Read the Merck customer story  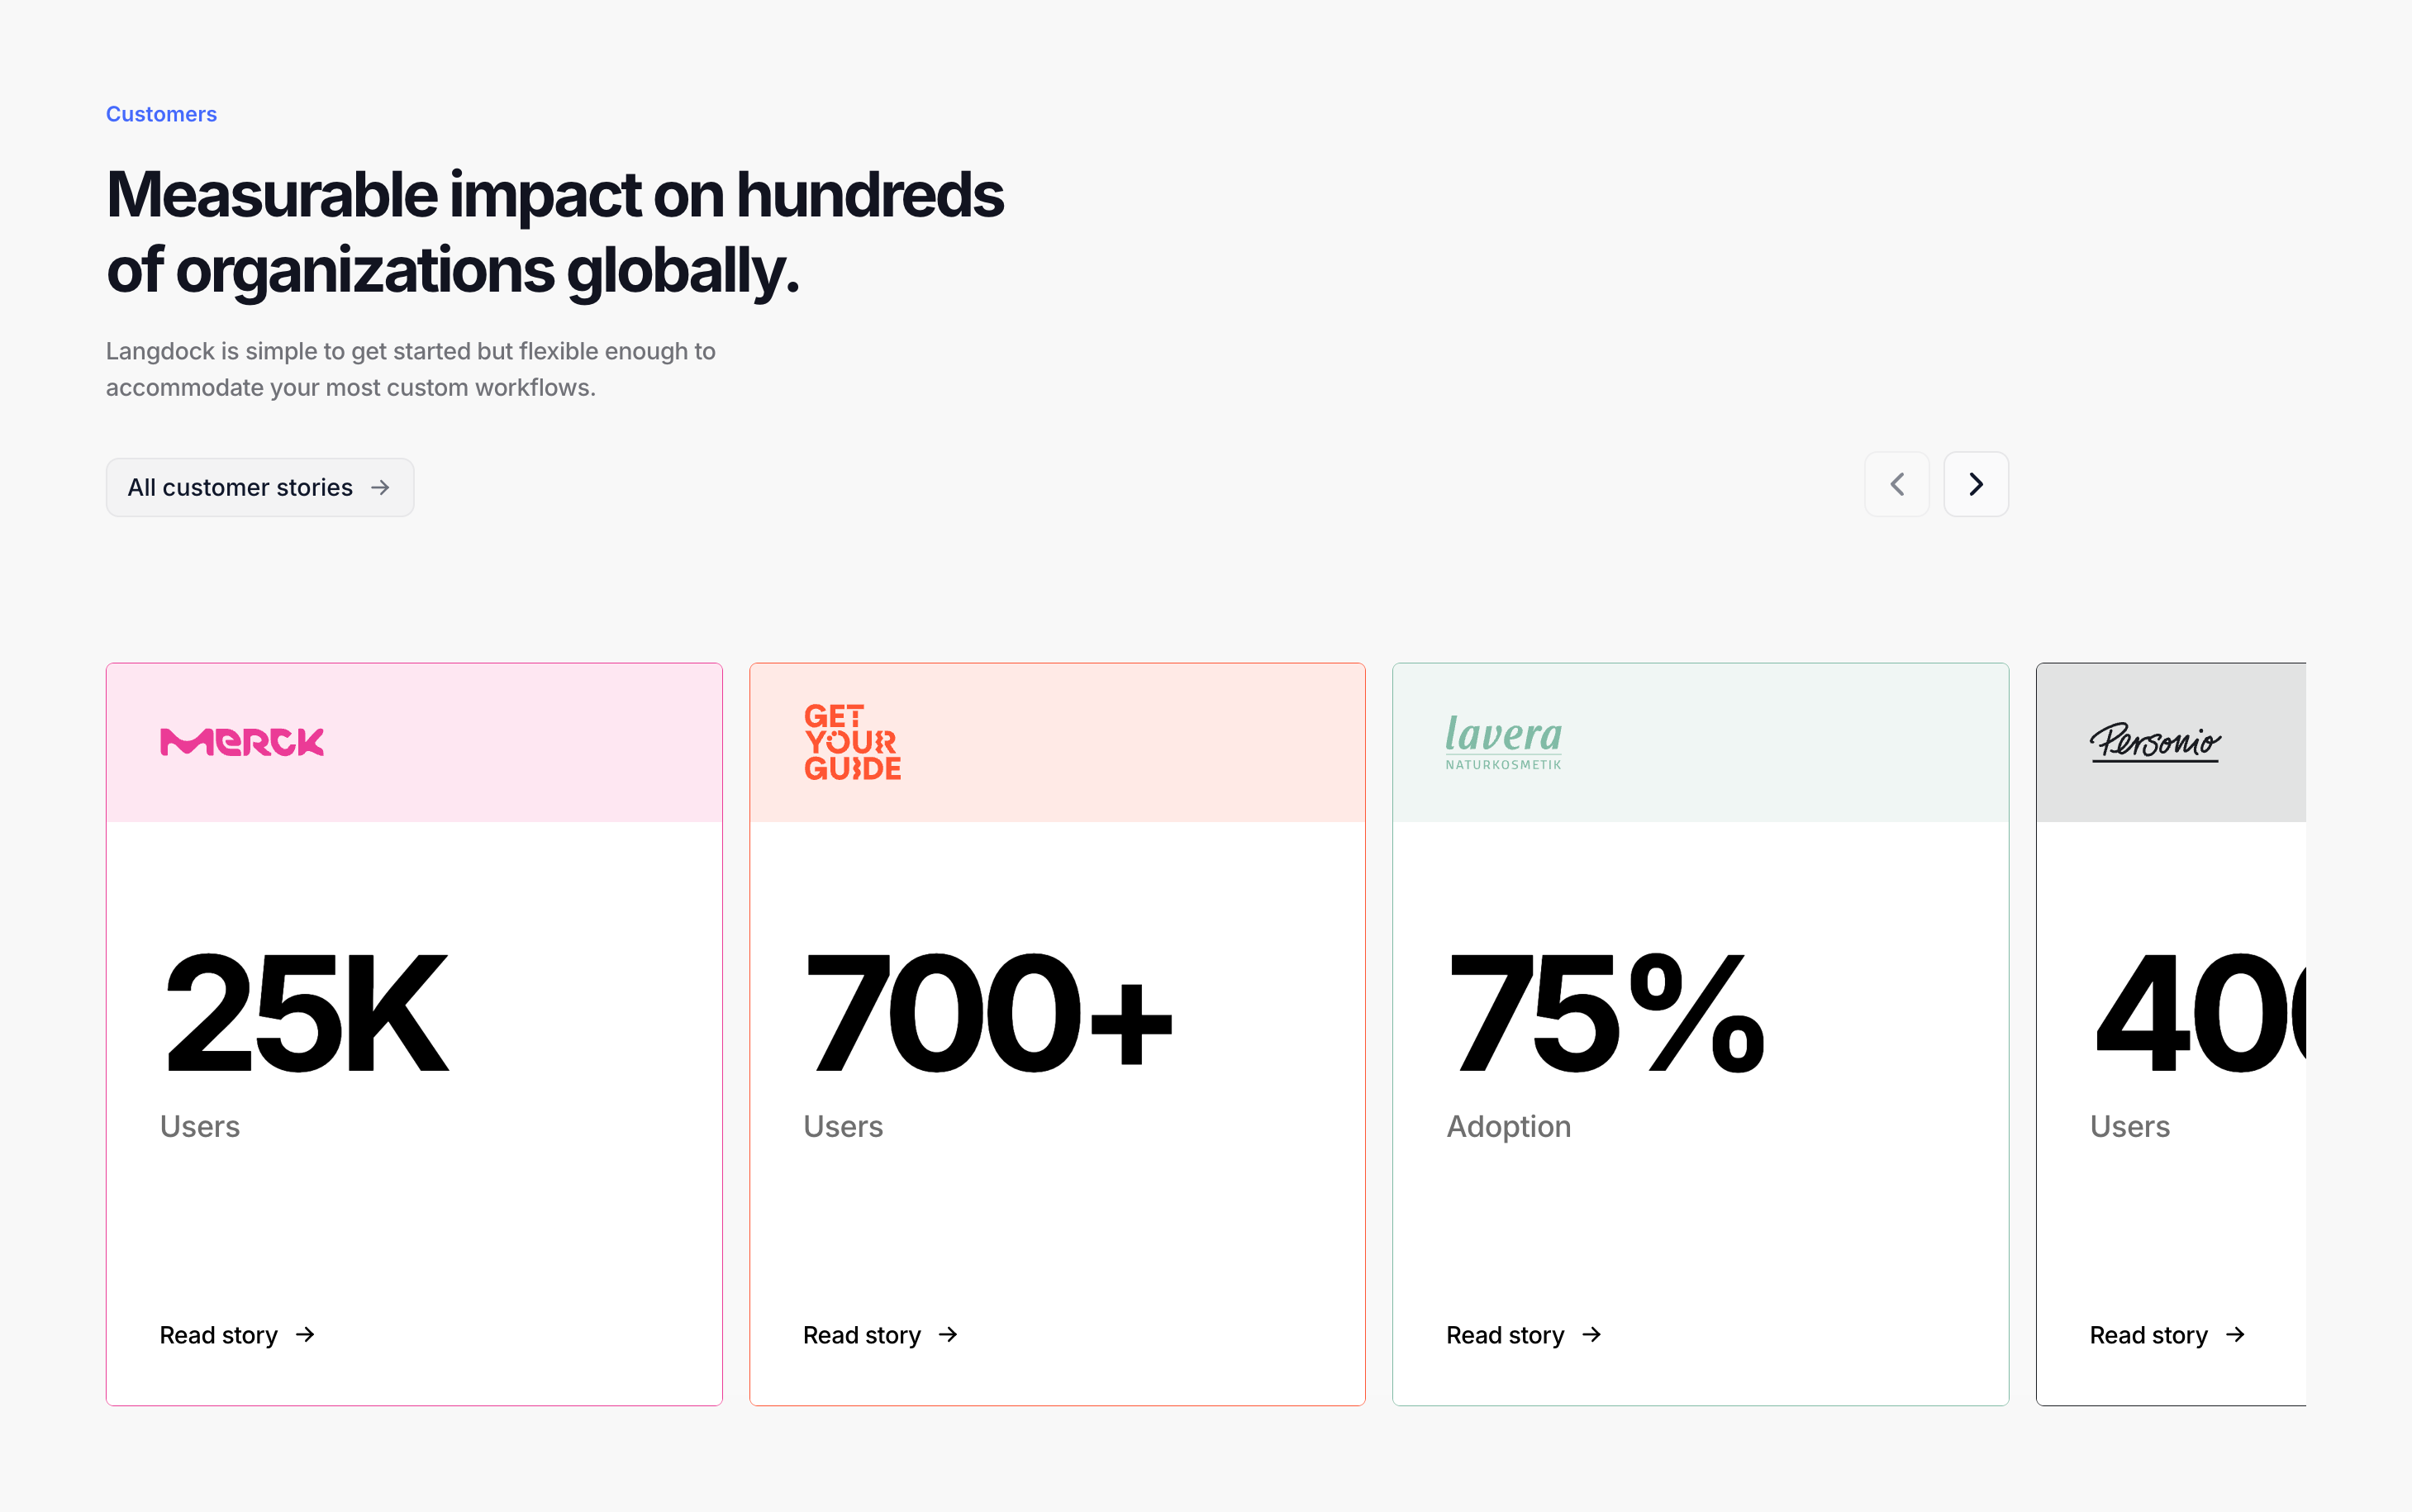point(219,1335)
